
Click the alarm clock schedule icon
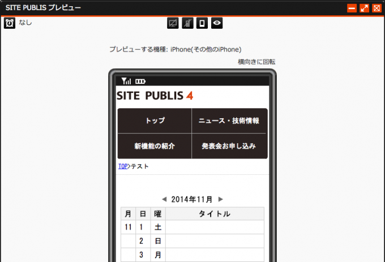[x=10, y=23]
